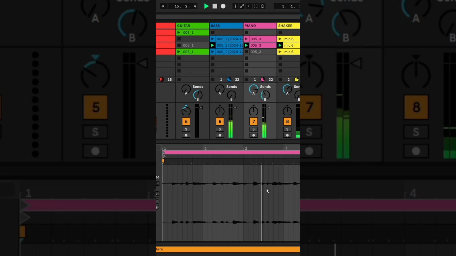Toggle track activator 8 on SHAKER

287,121
